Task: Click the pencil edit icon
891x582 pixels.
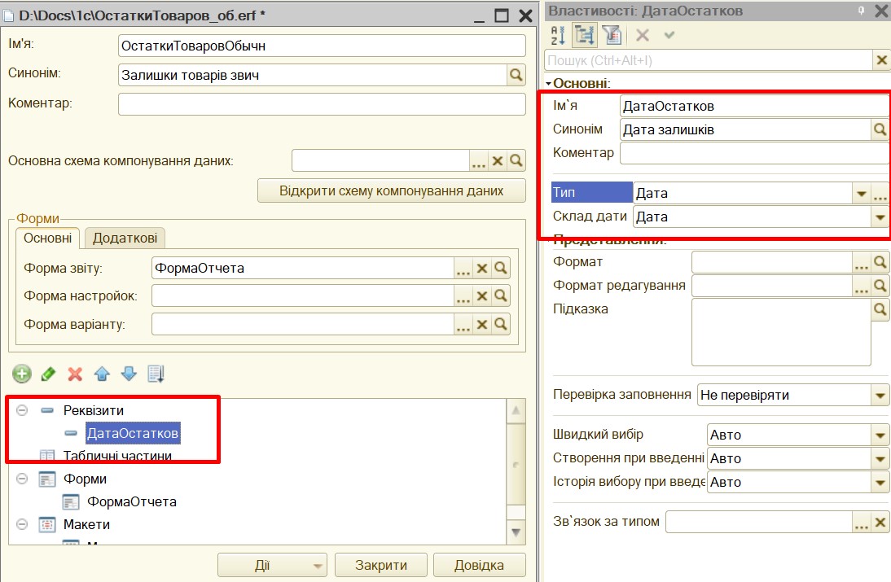Action: point(48,374)
